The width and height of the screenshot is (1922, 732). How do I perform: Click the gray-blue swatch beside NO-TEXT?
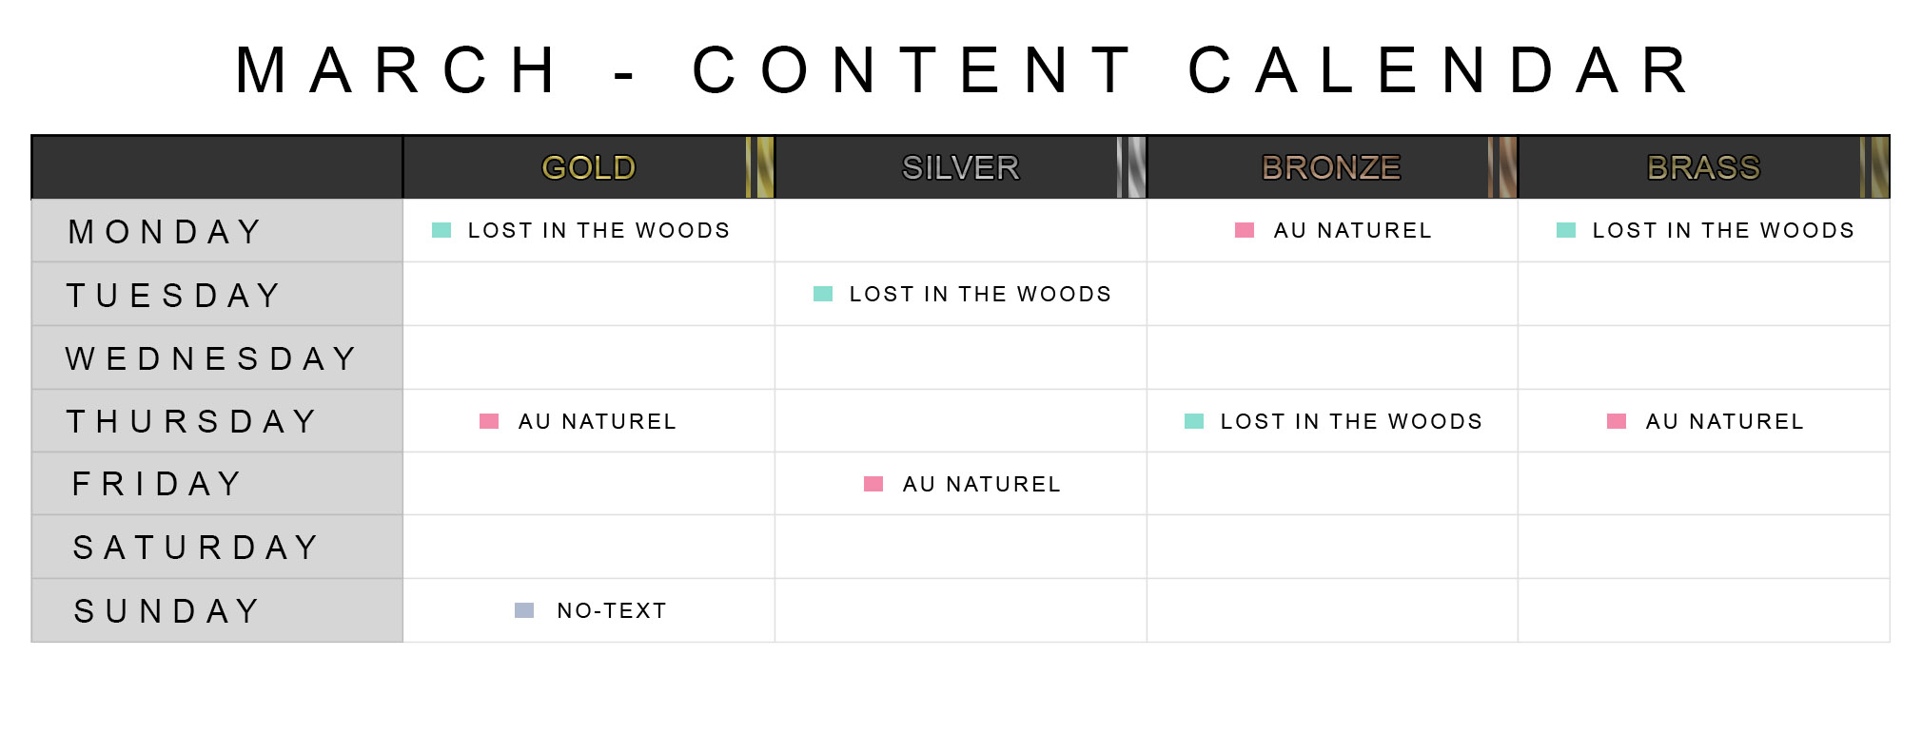(524, 610)
